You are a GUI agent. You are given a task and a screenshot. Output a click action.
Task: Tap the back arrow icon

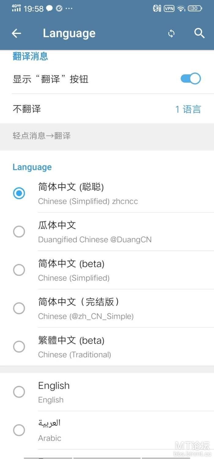[x=17, y=33]
